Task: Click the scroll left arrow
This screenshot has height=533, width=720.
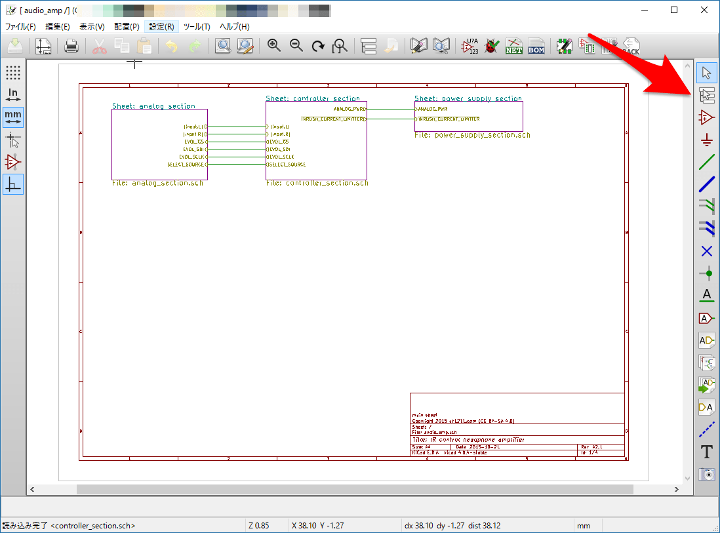Action: pos(32,489)
